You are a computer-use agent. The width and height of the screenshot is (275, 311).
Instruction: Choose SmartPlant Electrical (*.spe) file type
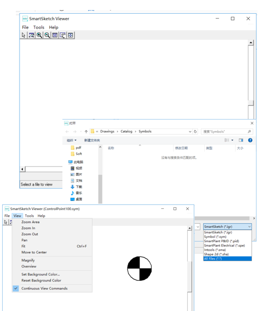coord(227,245)
